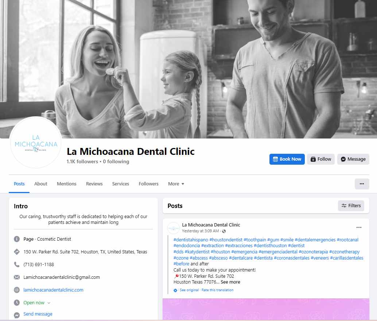
Task: Click the Page · Cosmetic Dentist text
Action: pyautogui.click(x=47, y=239)
